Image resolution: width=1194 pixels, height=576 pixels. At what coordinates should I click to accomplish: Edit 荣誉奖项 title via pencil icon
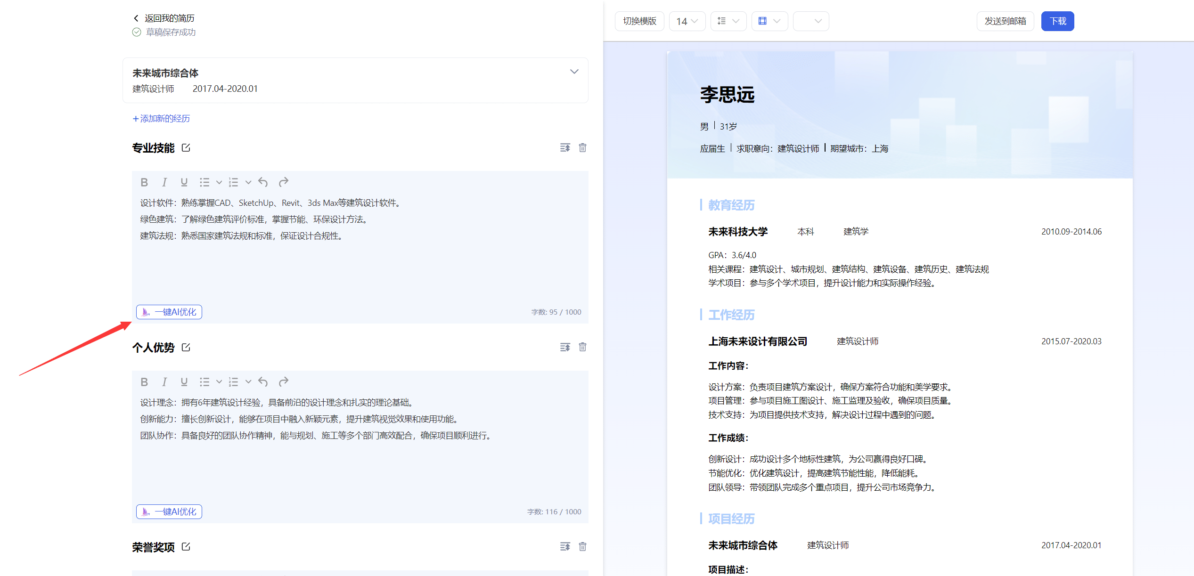click(x=186, y=547)
